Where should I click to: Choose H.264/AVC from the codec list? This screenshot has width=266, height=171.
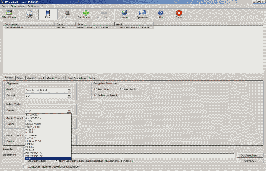[x=32, y=135]
